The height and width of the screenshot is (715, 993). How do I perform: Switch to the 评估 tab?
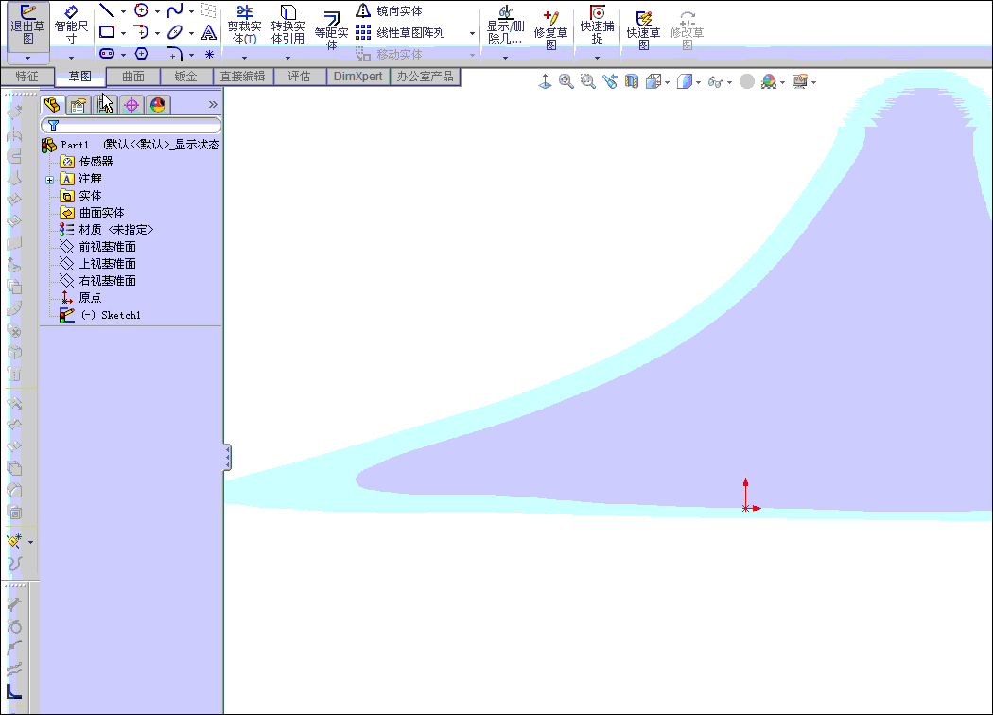click(x=299, y=77)
